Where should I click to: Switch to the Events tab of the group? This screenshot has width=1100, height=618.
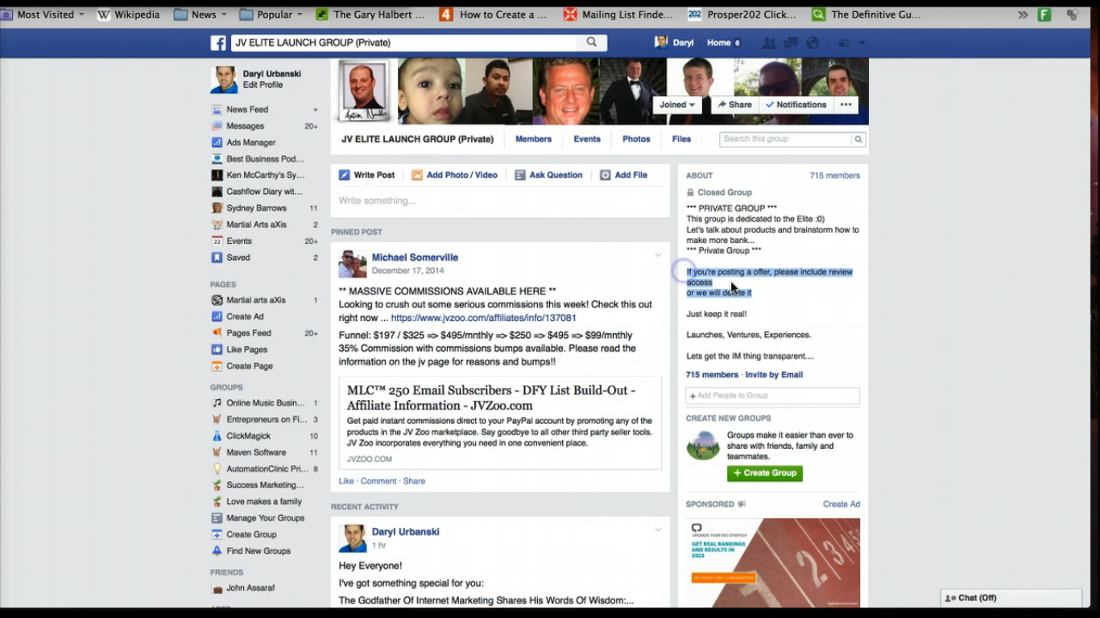coord(587,139)
